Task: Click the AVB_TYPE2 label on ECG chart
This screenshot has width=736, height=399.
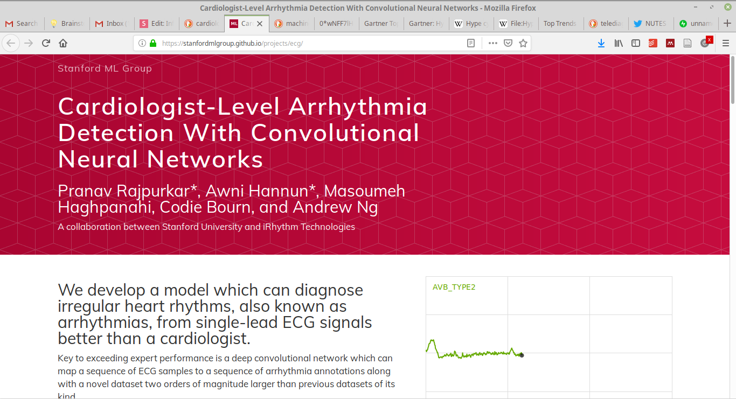Action: 454,287
